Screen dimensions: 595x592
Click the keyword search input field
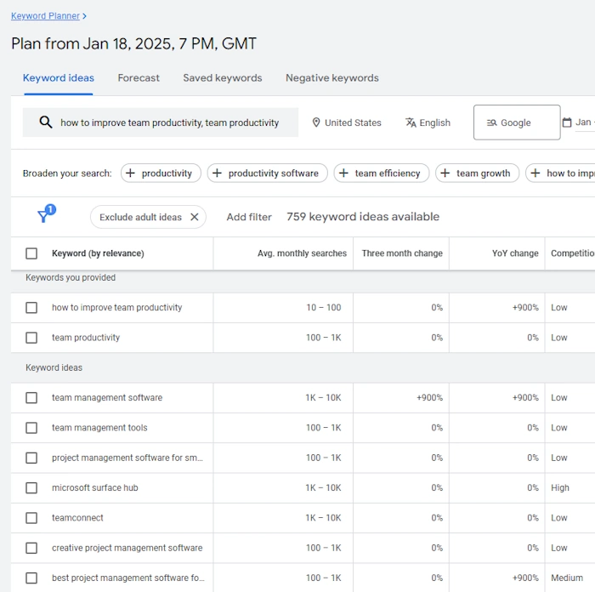[x=161, y=122]
